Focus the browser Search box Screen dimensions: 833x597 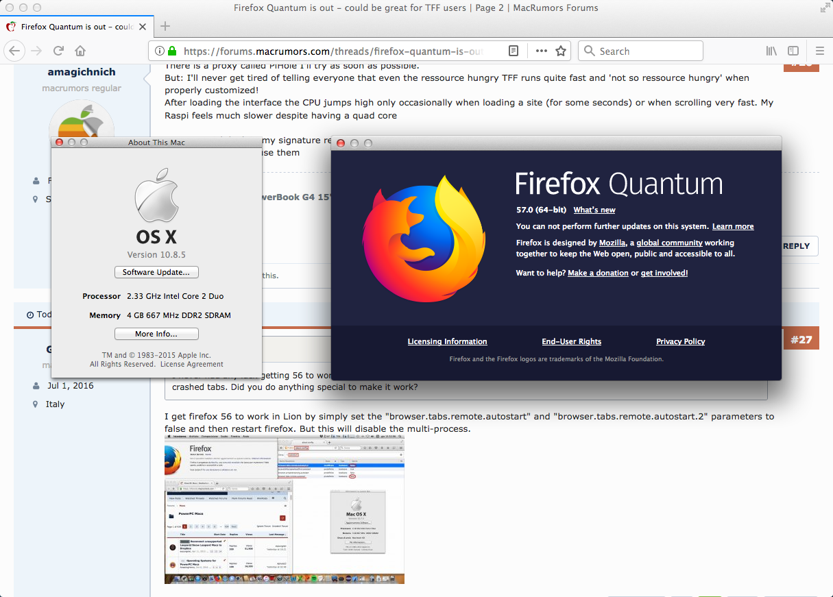pos(641,51)
